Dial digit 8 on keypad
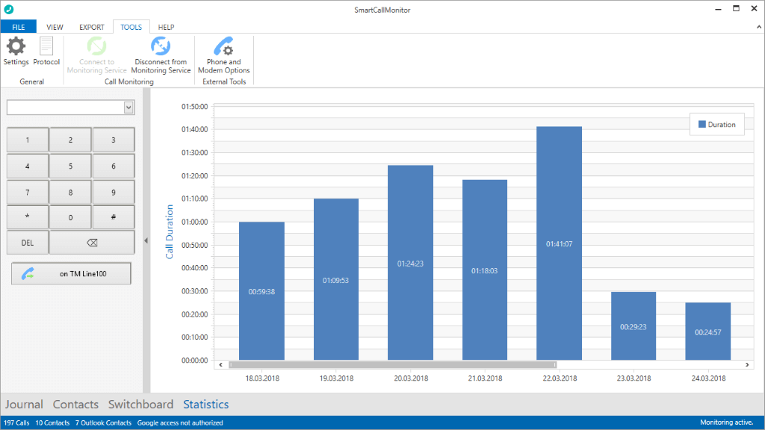Screen dimensions: 765x430 click(70, 192)
